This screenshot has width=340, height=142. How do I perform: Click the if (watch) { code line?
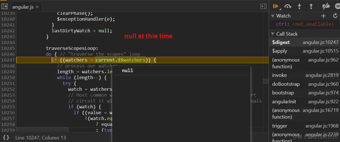pos(84,107)
